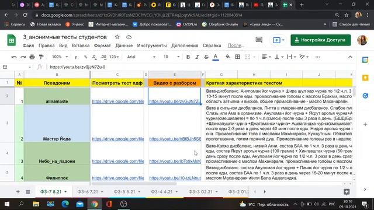374x210 pixels.
Task: Click the cloud save status icon
Action: point(129,37)
